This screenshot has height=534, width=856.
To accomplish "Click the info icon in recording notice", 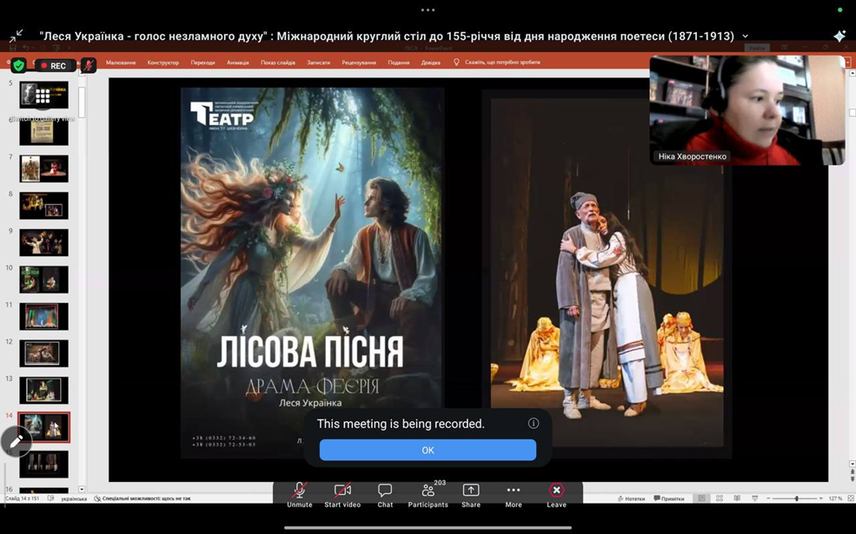I will (534, 424).
